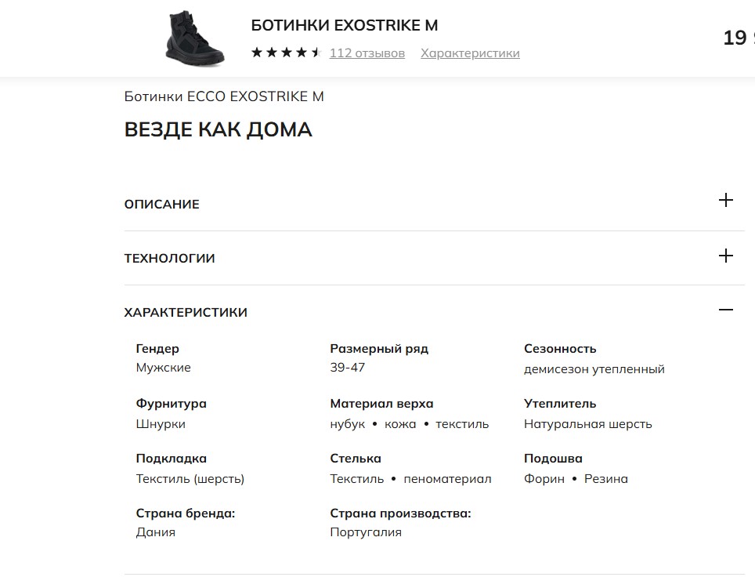This screenshot has height=577, width=755.
Task: Click the ТЕХНОЛОГИИ section heading
Action: (170, 259)
